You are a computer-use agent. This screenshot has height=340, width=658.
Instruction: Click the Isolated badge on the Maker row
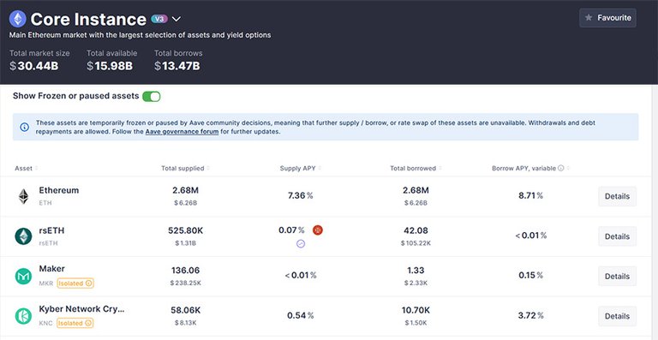(75, 283)
